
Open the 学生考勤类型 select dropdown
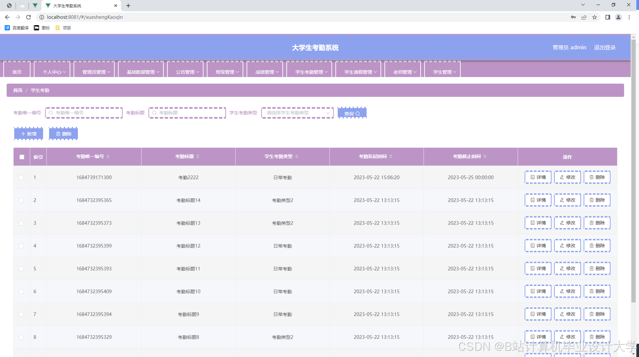click(297, 113)
